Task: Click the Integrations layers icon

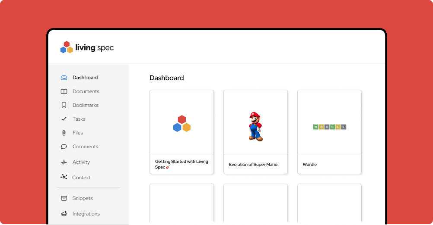Action: [x=64, y=214]
